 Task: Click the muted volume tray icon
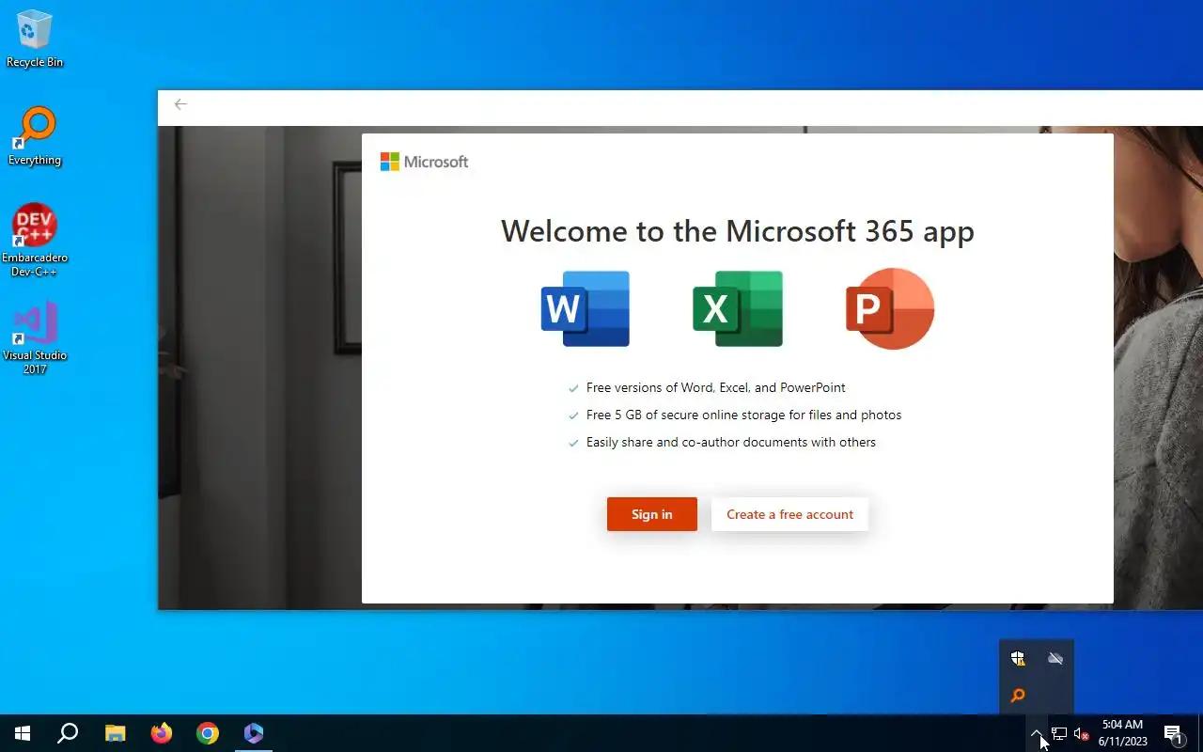(x=1081, y=733)
